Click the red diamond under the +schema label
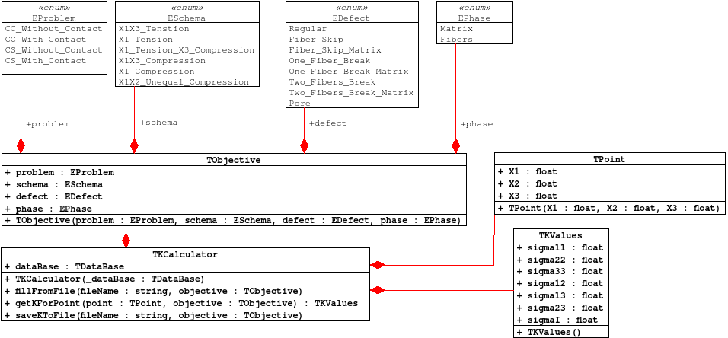 point(134,145)
